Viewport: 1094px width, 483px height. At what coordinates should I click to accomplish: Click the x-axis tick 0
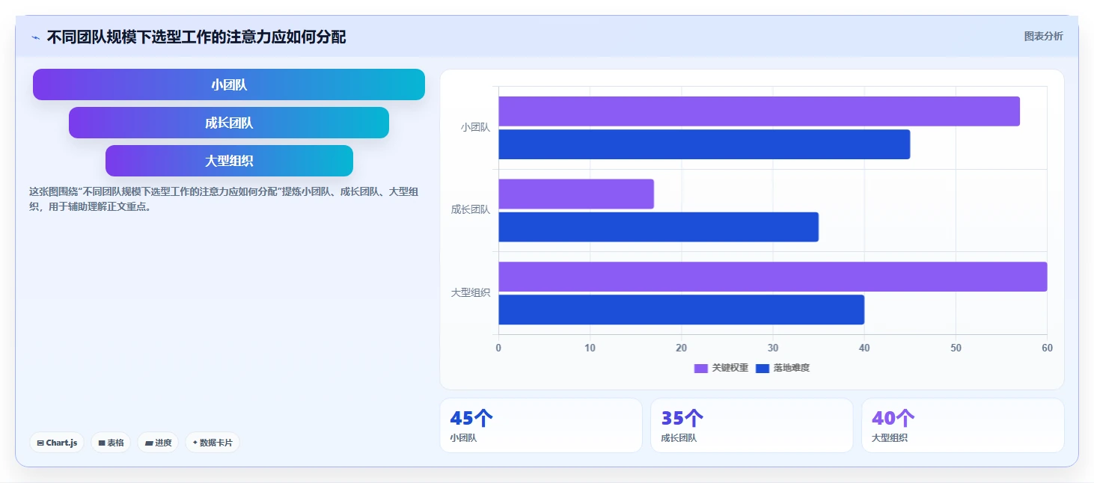(x=499, y=348)
